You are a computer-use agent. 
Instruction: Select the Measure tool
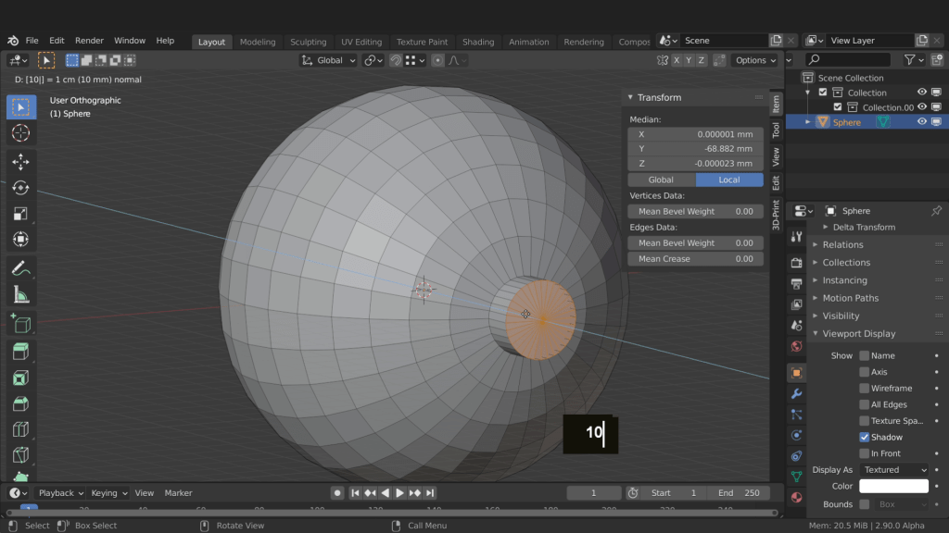coord(20,295)
